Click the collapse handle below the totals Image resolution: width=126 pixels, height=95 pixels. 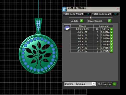pos(91,17)
